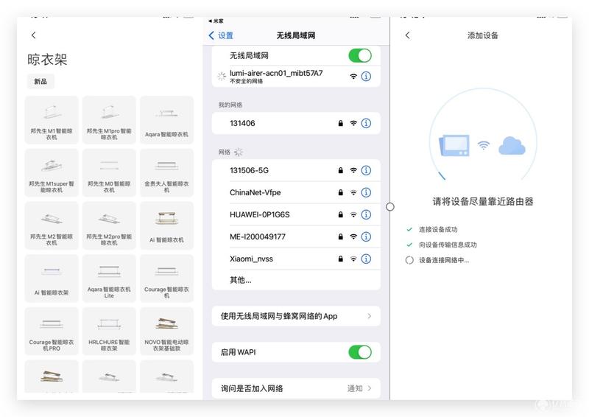Select 邦先生 M1super 智能晾衣机
This screenshot has width=589, height=417.
52,173
